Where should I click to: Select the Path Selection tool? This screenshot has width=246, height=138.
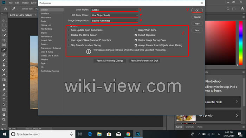click(x=4, y=105)
